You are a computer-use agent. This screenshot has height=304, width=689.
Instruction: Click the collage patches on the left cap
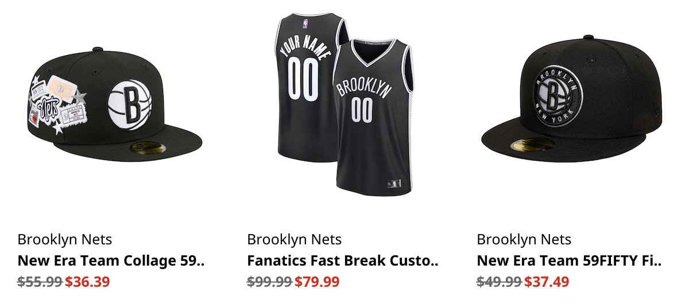point(57,104)
